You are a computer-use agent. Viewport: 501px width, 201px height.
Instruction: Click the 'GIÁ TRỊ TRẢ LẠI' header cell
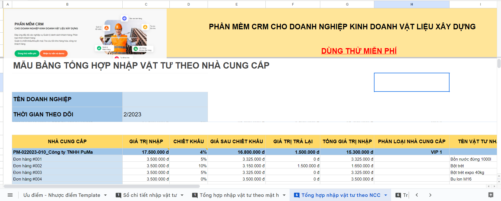coord(293,142)
